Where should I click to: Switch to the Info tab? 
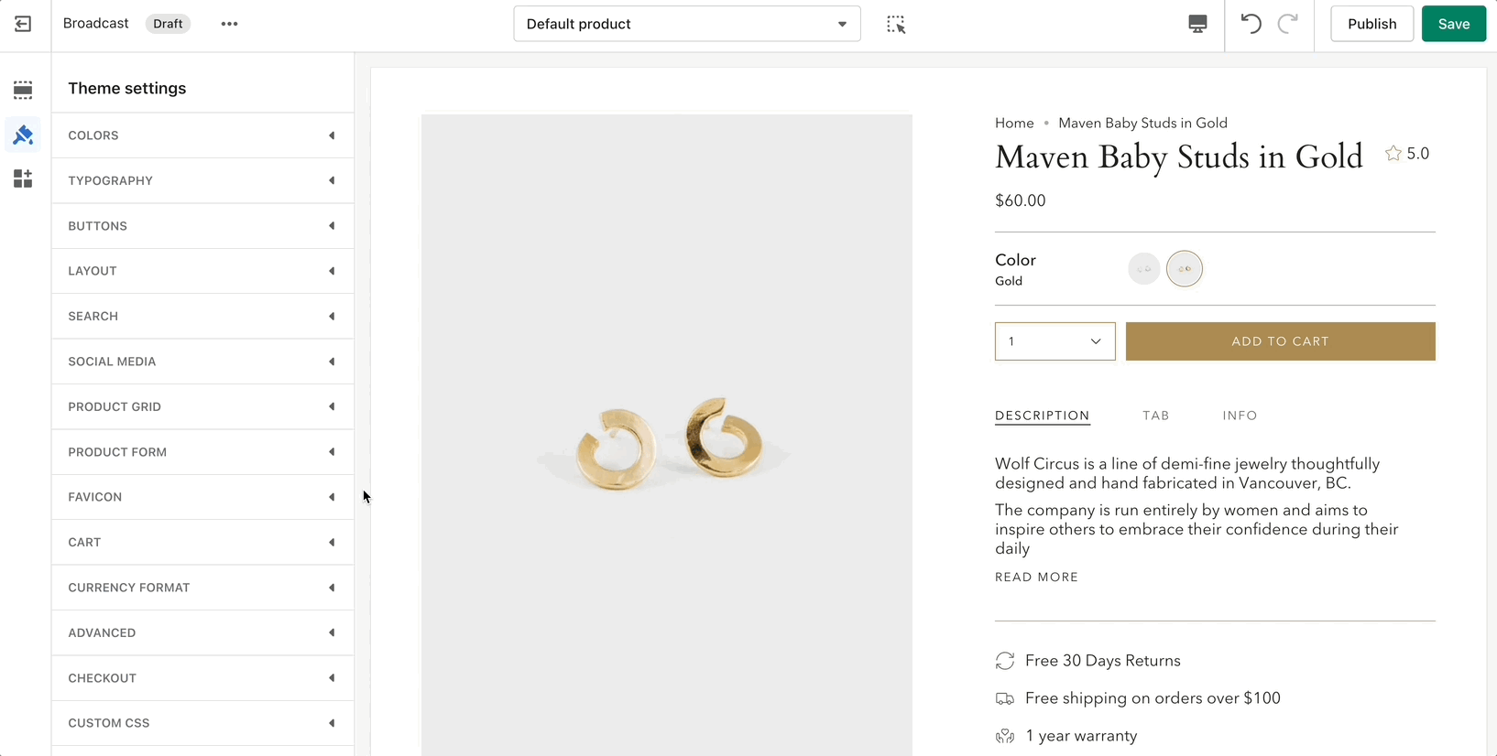tap(1240, 416)
